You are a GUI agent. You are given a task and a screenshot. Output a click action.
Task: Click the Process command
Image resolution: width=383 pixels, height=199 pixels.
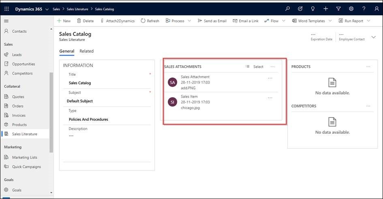tap(175, 21)
